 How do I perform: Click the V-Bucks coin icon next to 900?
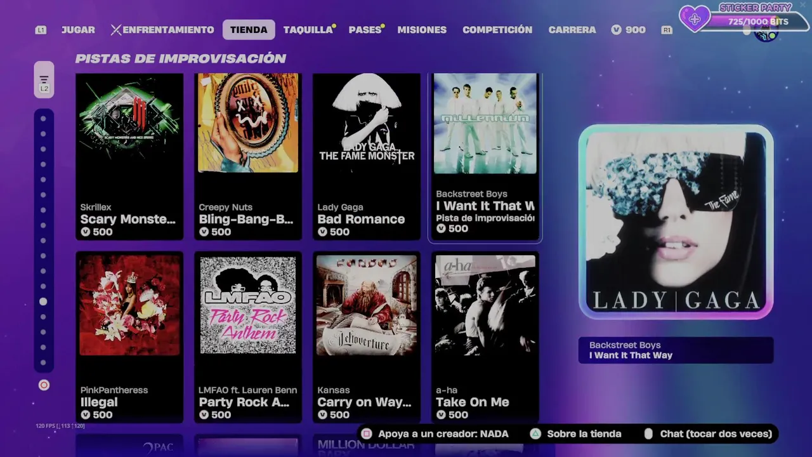(x=617, y=30)
